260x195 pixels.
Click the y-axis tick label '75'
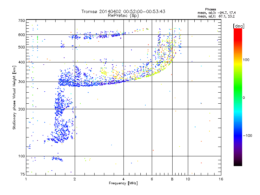point(23,174)
